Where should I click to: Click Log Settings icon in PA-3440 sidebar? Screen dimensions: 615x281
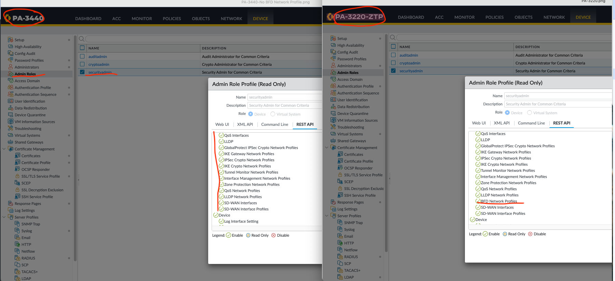11,210
